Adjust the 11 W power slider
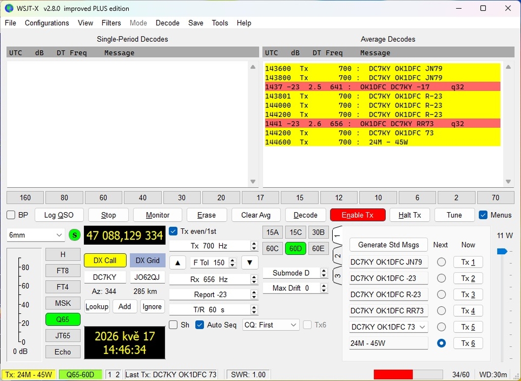 click(502, 251)
